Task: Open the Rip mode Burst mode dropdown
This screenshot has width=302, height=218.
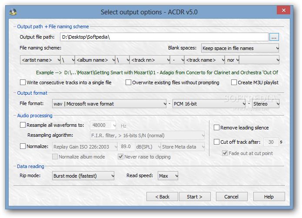Action: pyautogui.click(x=83, y=176)
